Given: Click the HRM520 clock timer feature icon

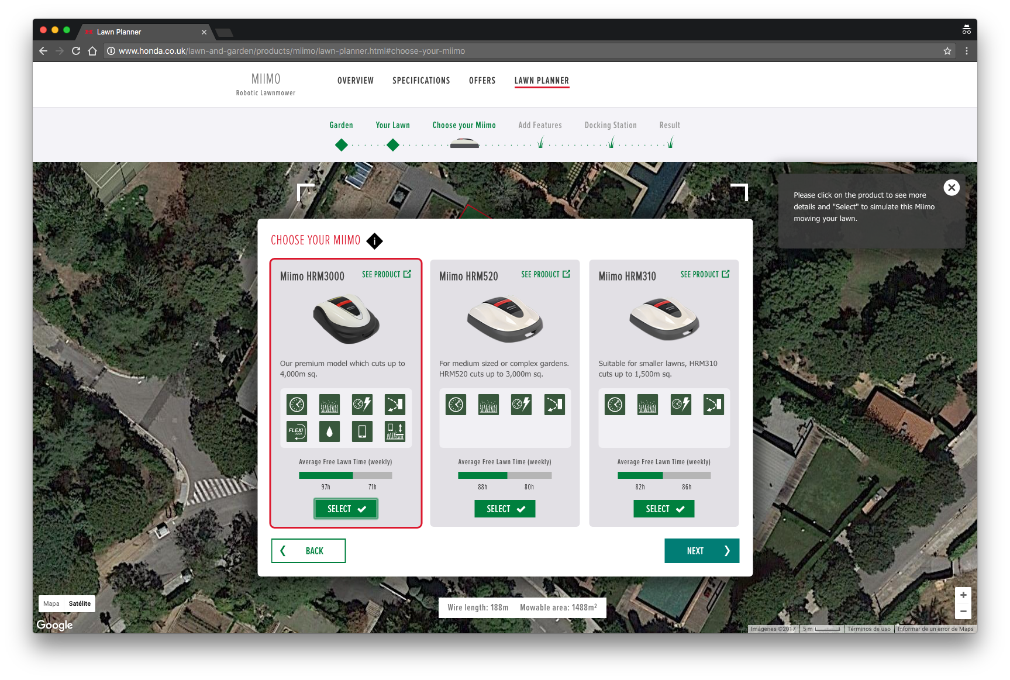Looking at the screenshot, I should coord(456,405).
